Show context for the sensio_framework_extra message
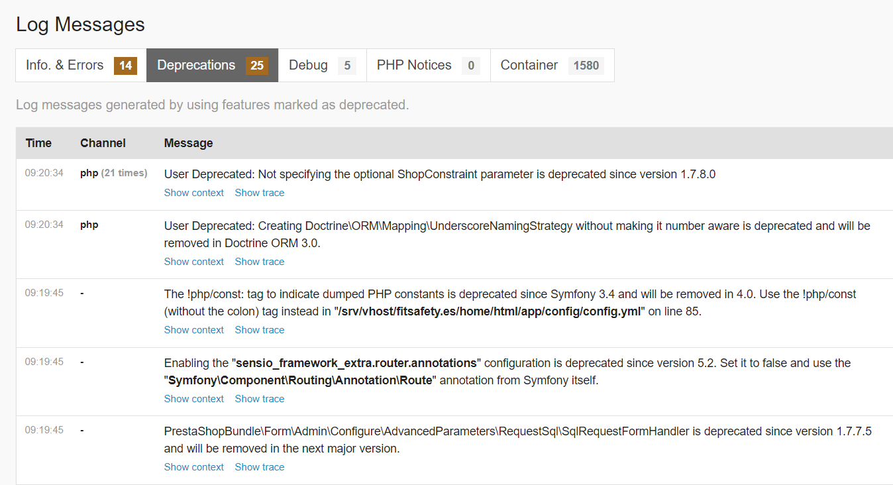 [194, 399]
